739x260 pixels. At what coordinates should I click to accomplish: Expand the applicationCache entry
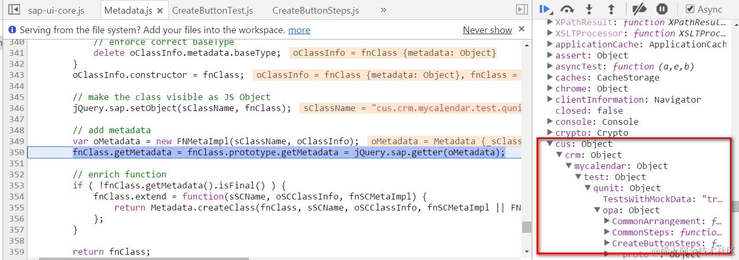[x=550, y=44]
